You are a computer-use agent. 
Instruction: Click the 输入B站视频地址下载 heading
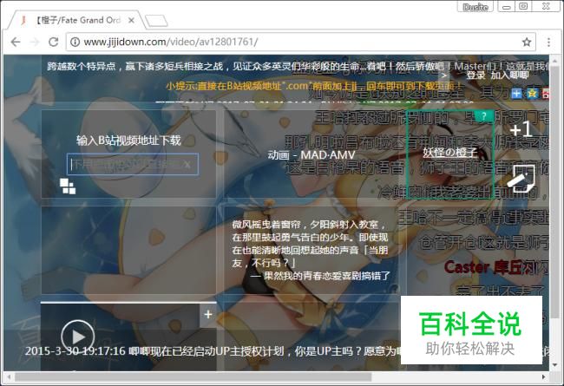128,141
